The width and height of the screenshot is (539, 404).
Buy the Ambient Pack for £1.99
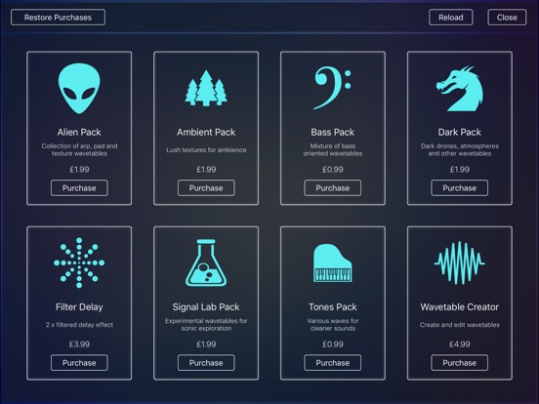pos(206,188)
